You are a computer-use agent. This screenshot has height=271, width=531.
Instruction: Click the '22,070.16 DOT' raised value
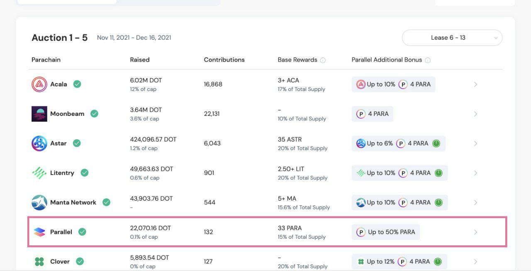(x=151, y=228)
